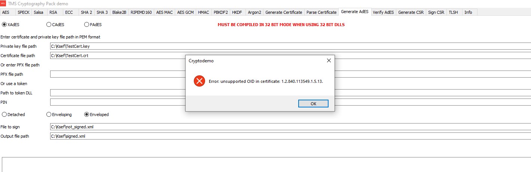Click the TMS app icon in title bar

3,3
